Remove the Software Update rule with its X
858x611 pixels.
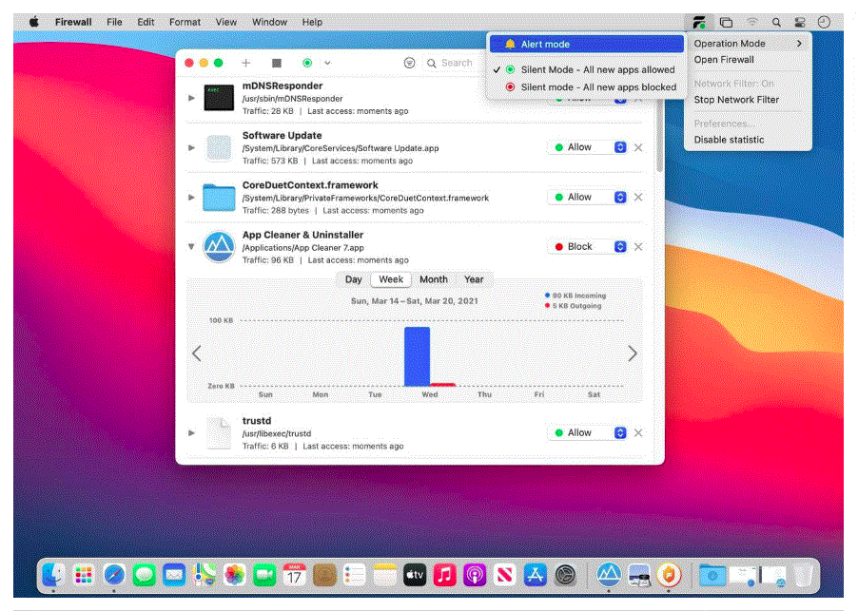(x=638, y=147)
